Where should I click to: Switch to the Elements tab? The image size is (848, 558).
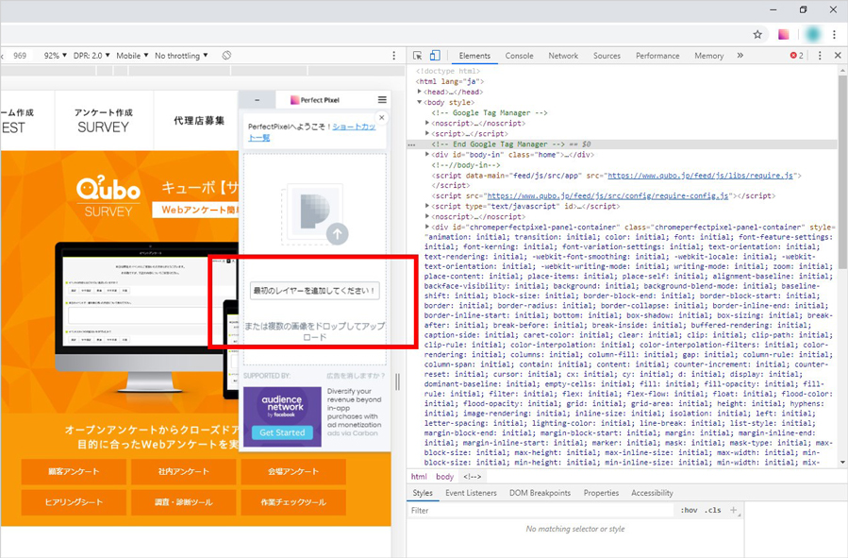[474, 55]
